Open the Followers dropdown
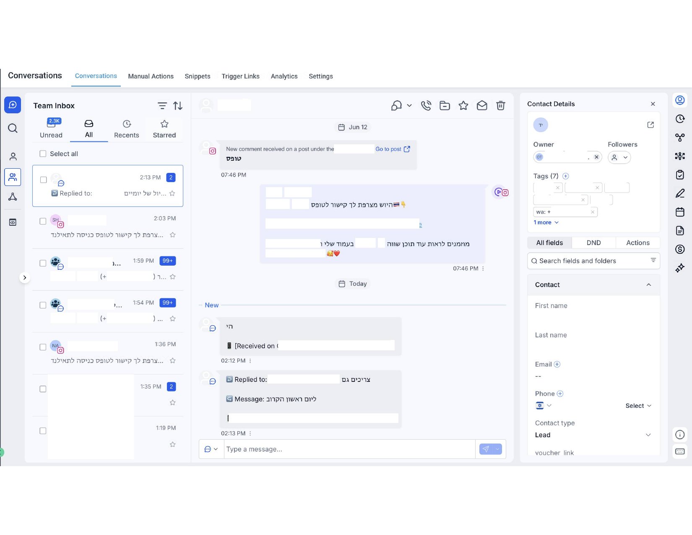The image size is (692, 535). click(x=619, y=157)
